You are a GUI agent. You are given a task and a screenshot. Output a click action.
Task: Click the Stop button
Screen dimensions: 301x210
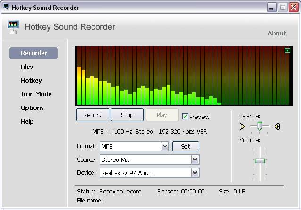click(127, 115)
